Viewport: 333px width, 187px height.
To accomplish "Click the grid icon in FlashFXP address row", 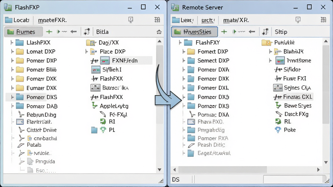I will [157, 20].
